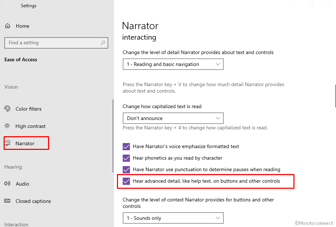This screenshot has width=336, height=227.
Task: Click the High contrast sun icon
Action: point(7,126)
